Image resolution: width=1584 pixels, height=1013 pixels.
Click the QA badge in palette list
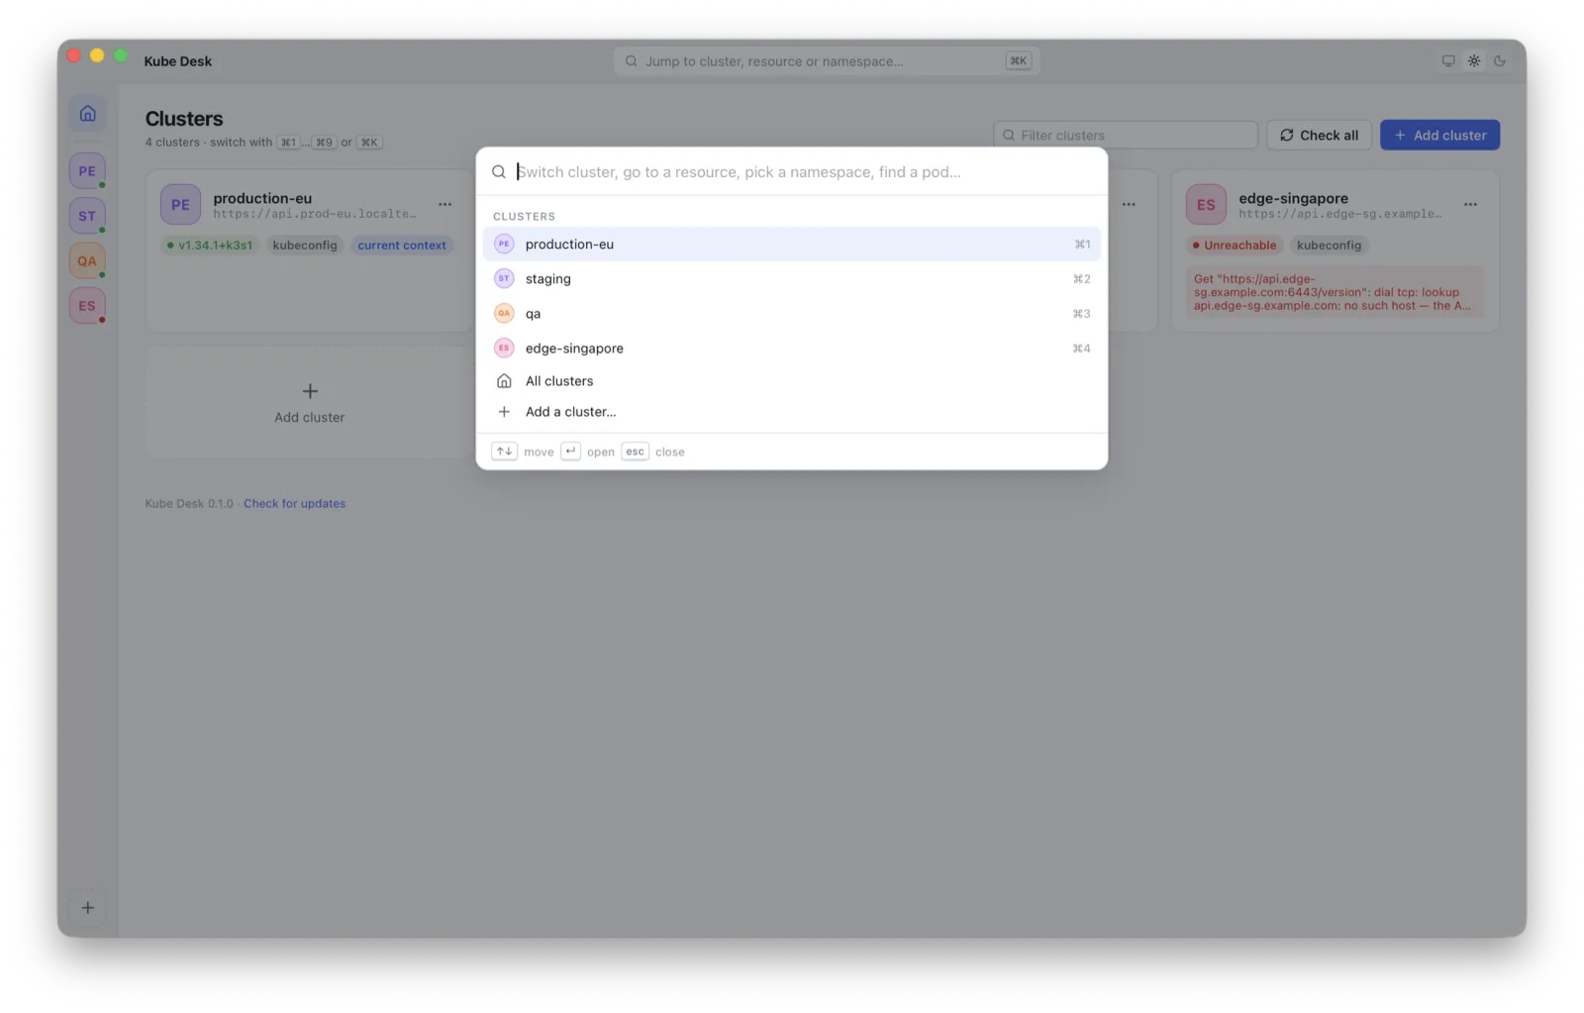504,313
